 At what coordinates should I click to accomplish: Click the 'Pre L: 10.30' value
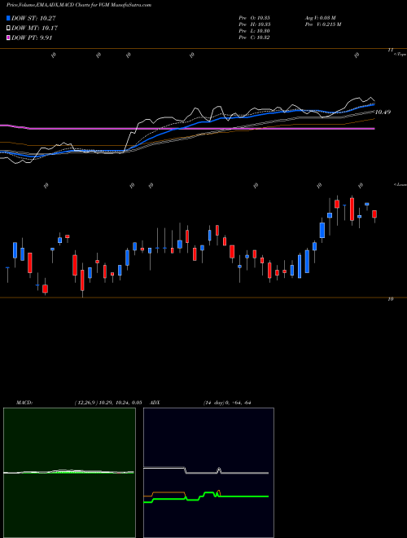(x=255, y=31)
